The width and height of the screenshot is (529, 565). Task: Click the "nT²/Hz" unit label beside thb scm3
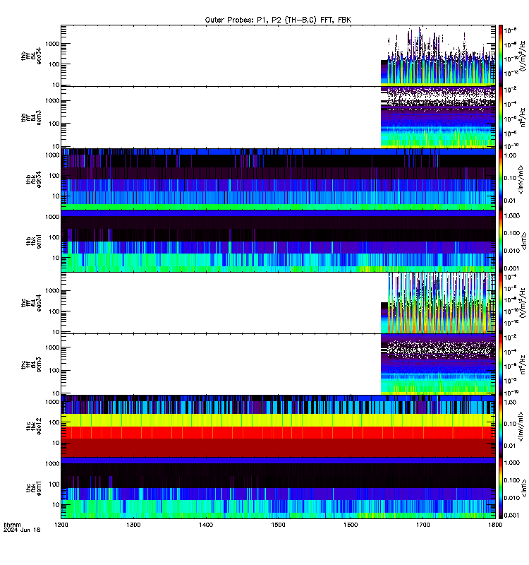523,117
